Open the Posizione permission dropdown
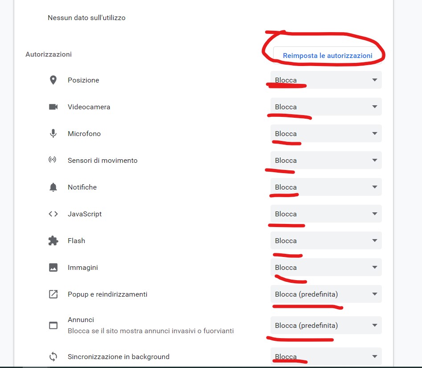 [x=326, y=80]
